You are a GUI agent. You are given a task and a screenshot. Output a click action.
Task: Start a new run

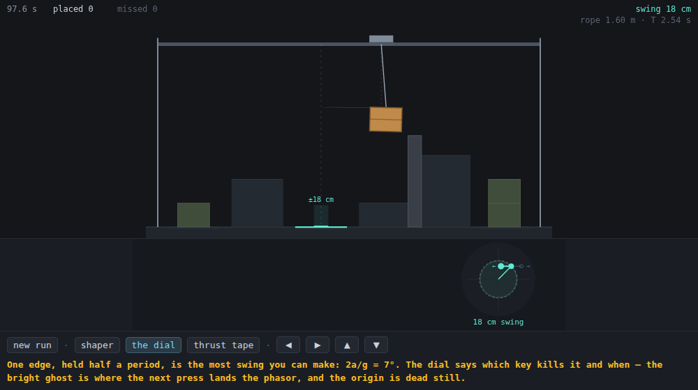click(33, 345)
